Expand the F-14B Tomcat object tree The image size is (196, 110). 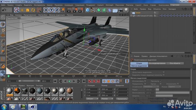click(x=131, y=16)
